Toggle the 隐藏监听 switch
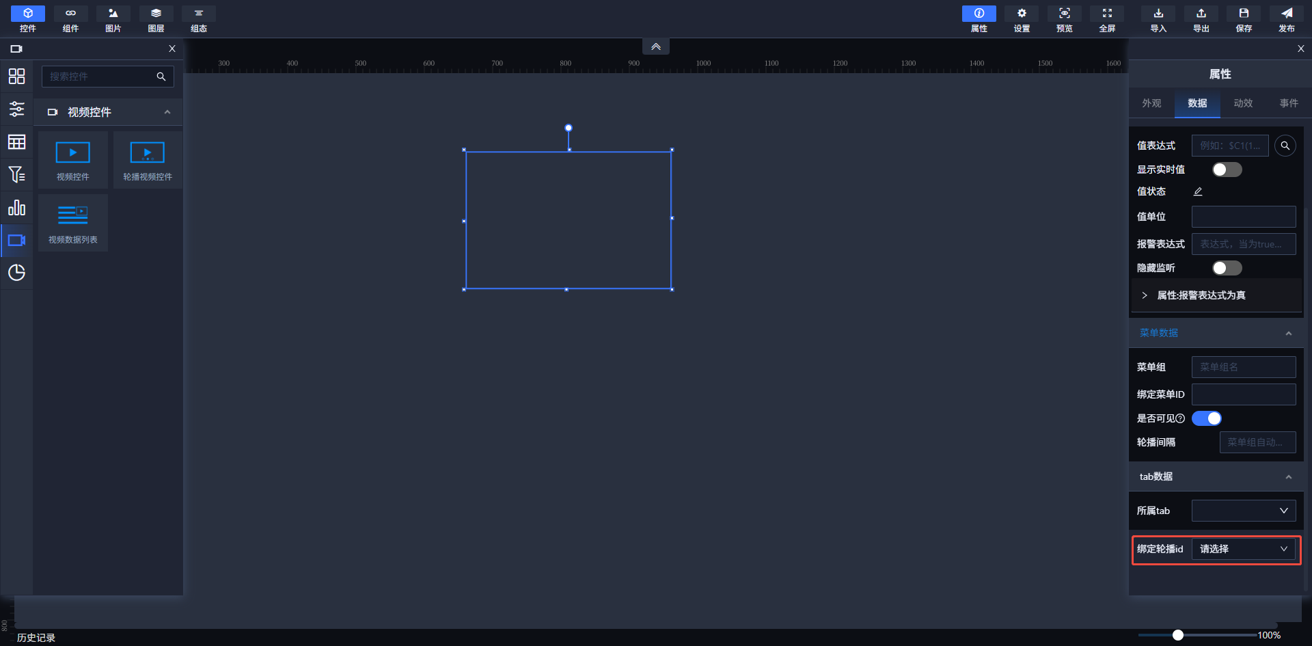Viewport: 1312px width, 646px height. 1227,268
